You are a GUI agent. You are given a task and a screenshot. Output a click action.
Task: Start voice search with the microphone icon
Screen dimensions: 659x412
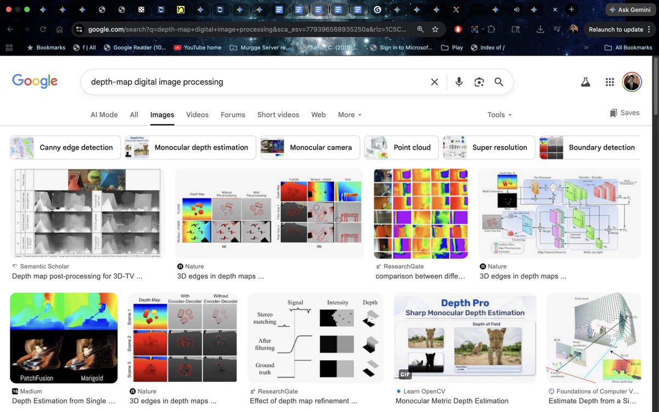[459, 82]
